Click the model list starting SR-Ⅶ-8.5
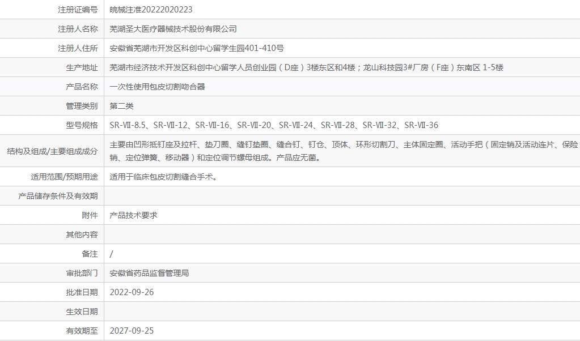Screen dimensions: 580x341 [274, 125]
